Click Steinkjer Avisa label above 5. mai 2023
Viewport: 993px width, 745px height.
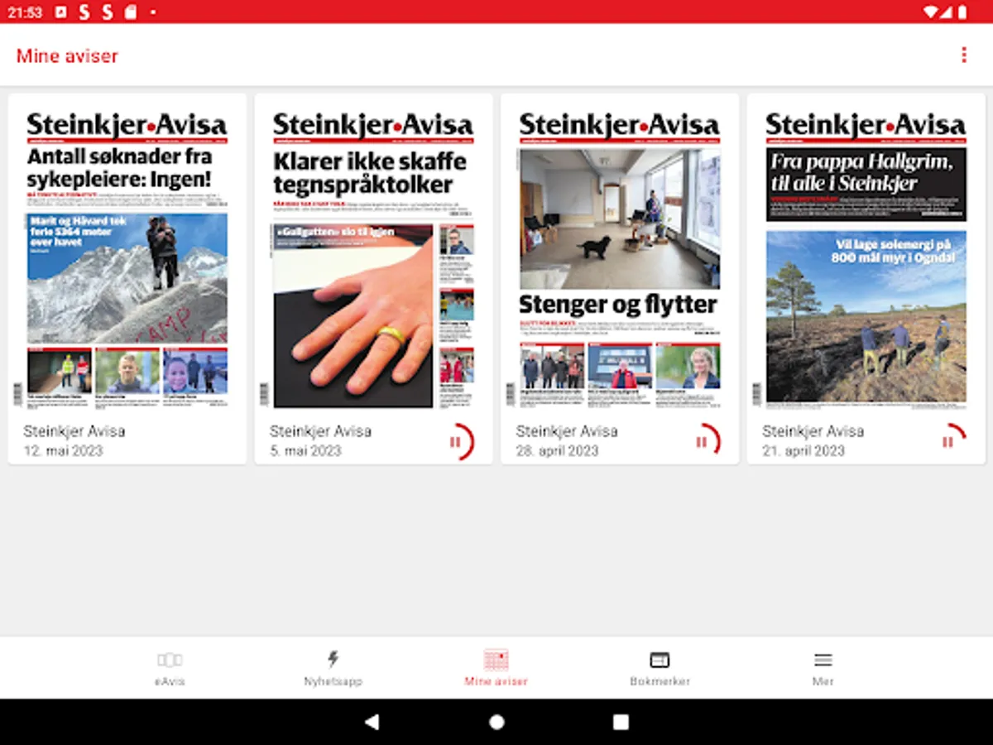(x=321, y=431)
